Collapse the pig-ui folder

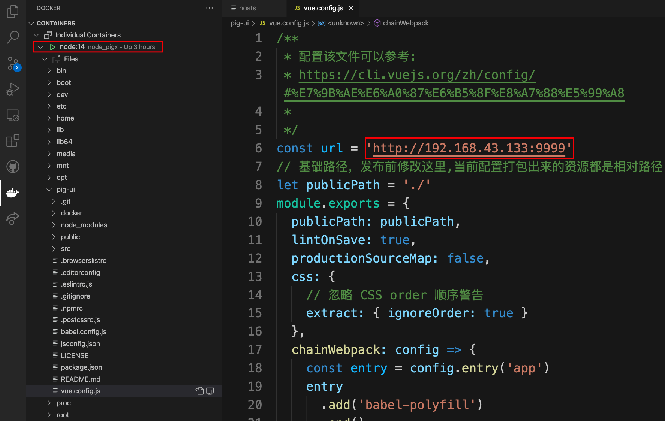[x=49, y=190]
